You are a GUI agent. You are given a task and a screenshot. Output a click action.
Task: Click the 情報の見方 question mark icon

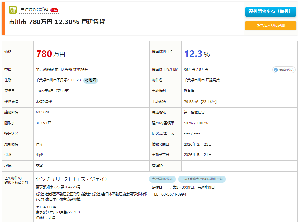coord(276,70)
